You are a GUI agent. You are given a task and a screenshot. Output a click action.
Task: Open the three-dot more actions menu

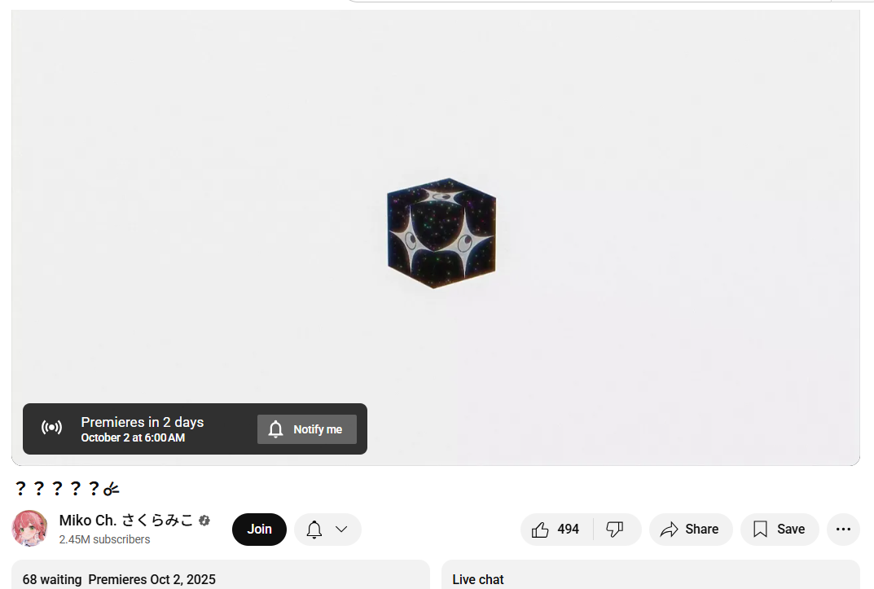pyautogui.click(x=843, y=530)
